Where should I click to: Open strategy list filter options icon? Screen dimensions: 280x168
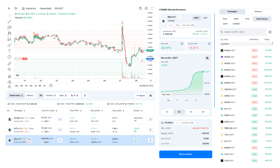point(270,32)
